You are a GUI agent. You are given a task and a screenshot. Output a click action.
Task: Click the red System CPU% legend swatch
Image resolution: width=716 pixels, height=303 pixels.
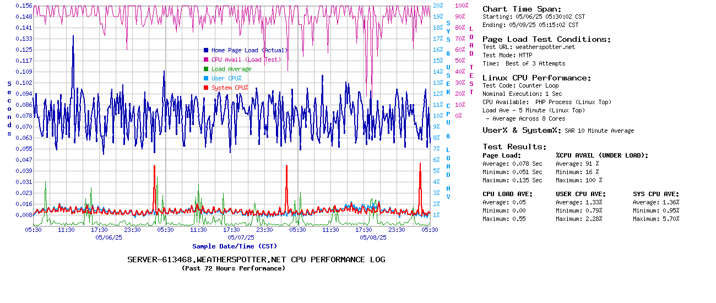point(206,88)
